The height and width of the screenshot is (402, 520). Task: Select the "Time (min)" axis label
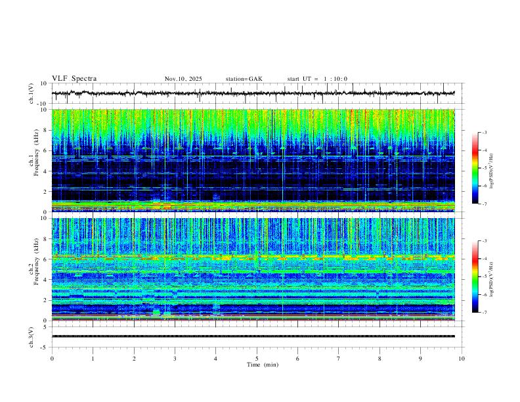coord(263,365)
